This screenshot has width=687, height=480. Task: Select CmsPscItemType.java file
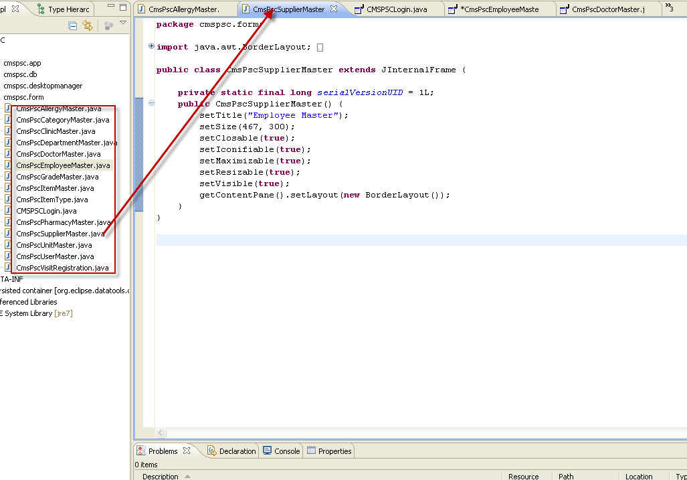point(52,200)
